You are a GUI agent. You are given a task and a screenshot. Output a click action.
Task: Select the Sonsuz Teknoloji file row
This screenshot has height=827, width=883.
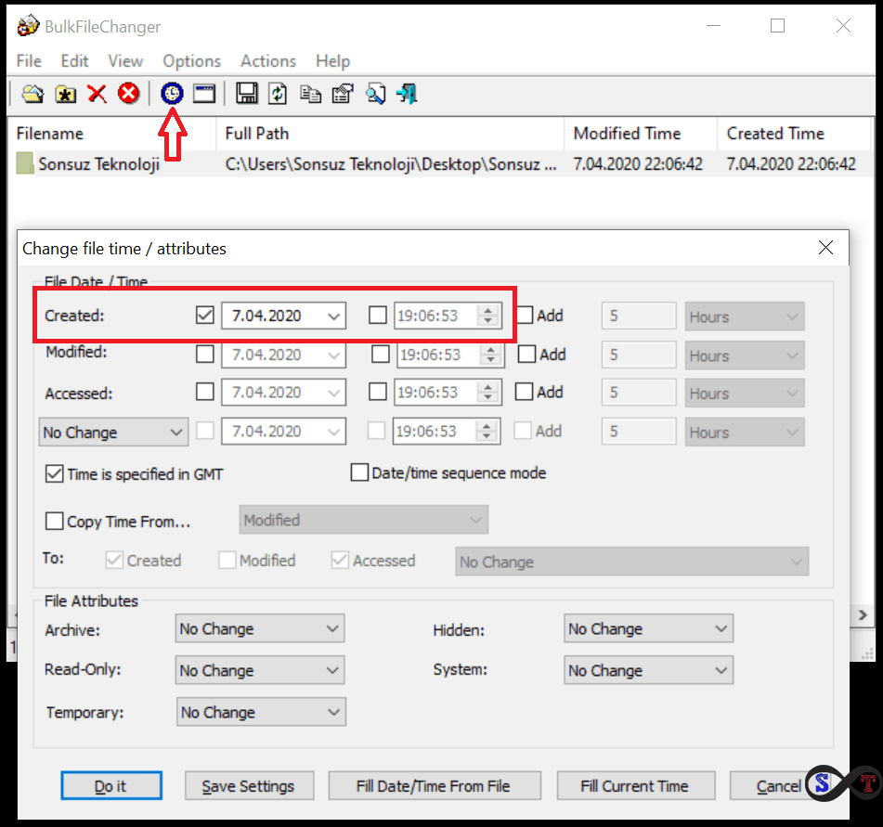(98, 164)
